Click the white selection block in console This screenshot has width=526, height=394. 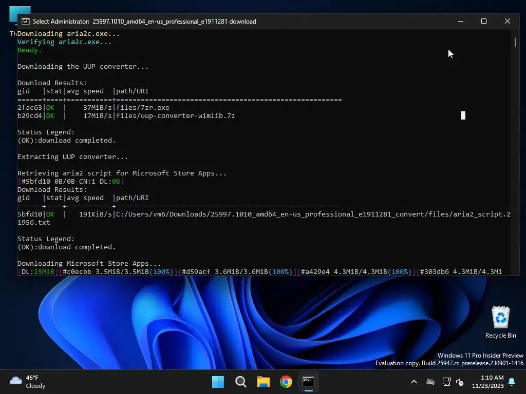pos(463,115)
